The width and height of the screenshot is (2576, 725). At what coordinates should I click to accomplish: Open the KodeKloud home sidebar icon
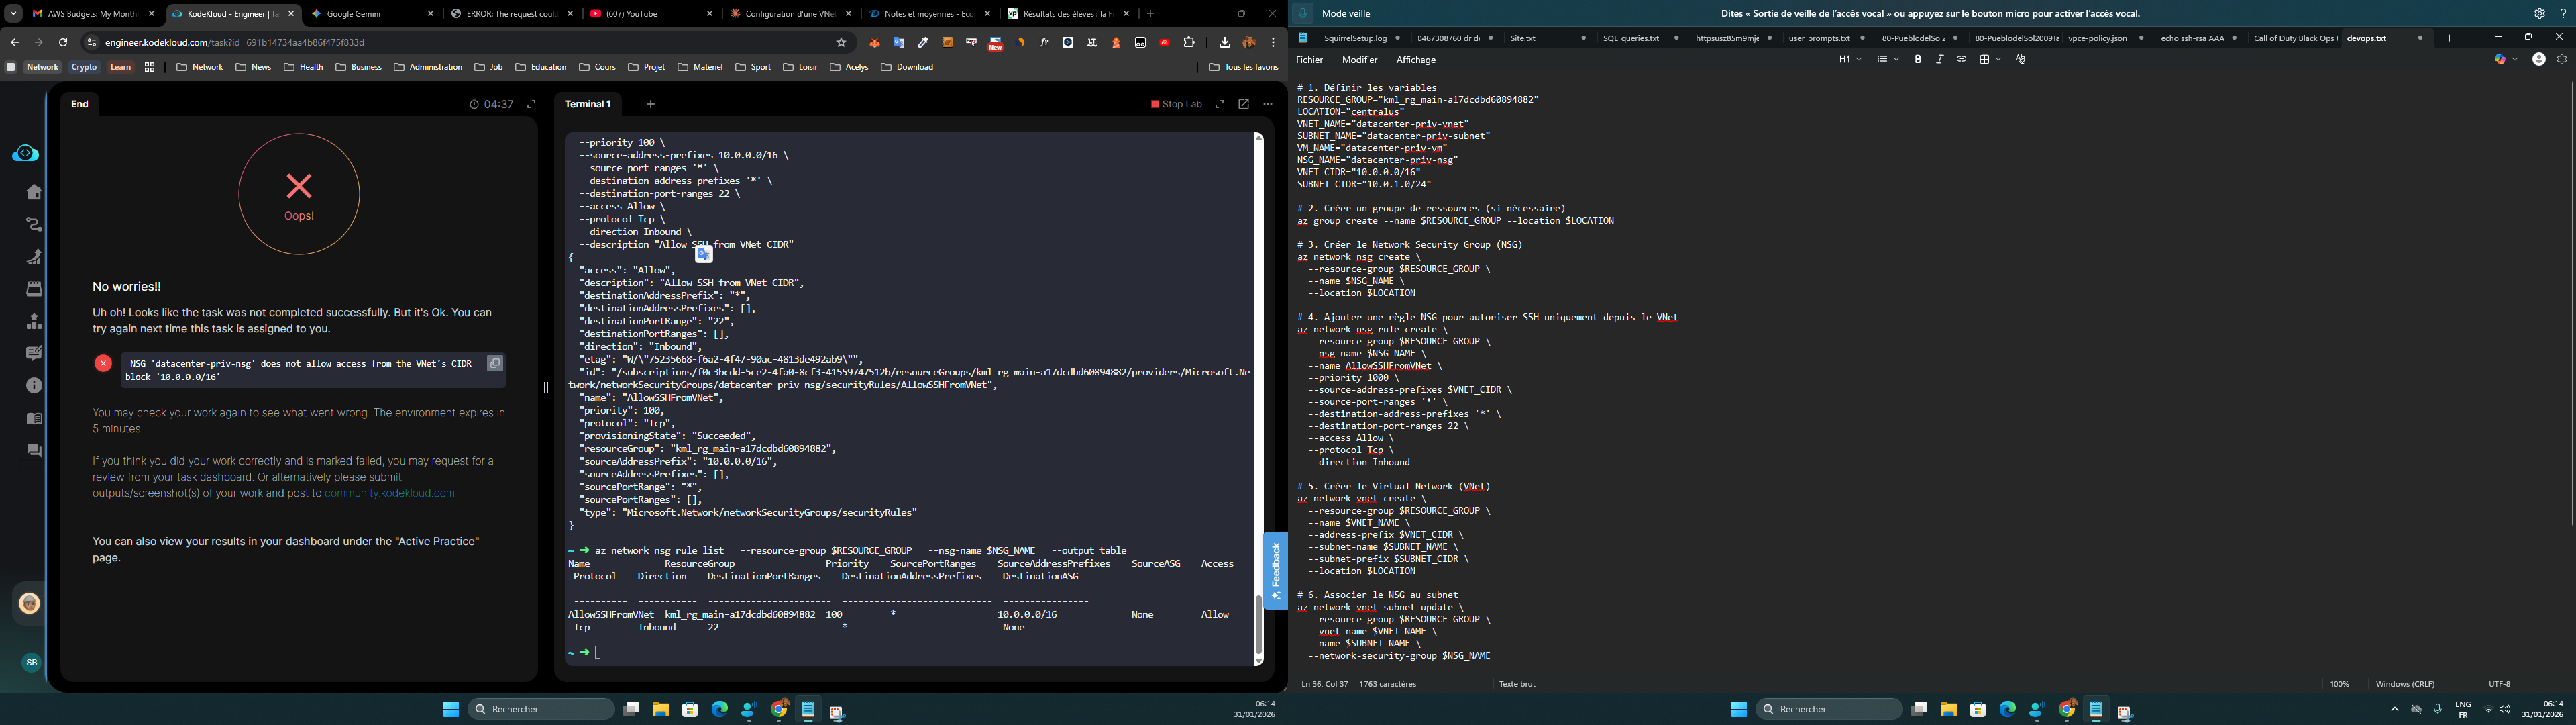click(34, 192)
